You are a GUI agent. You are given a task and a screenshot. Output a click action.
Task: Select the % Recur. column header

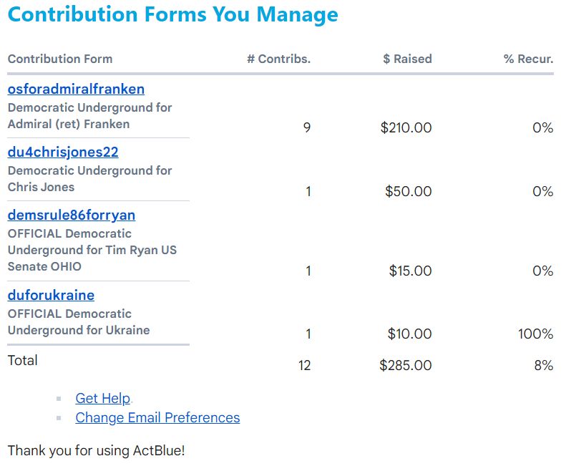[x=528, y=59]
